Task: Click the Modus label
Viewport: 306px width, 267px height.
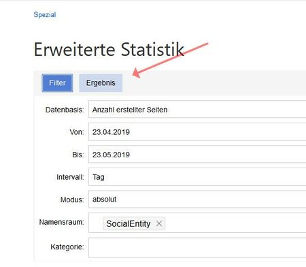Action: click(x=72, y=200)
